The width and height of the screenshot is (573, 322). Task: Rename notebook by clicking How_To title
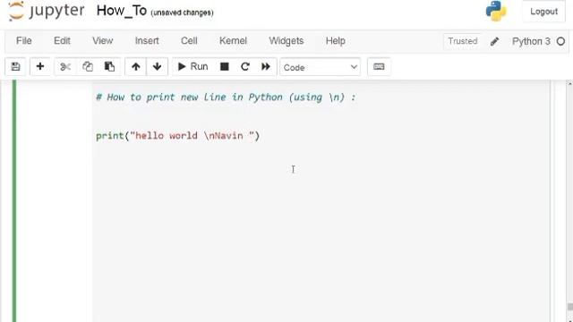click(122, 11)
